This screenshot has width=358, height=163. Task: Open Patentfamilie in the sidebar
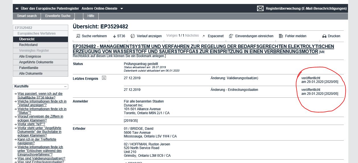41,68
